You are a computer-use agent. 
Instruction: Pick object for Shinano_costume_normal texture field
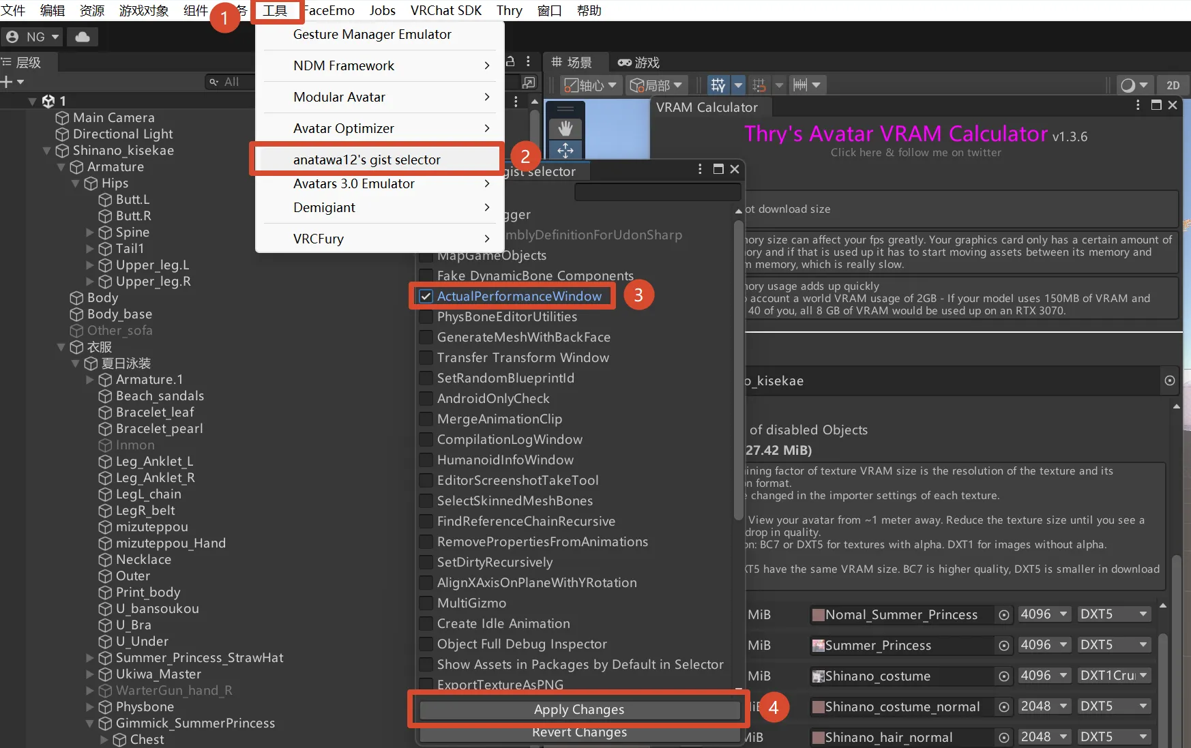(1004, 707)
